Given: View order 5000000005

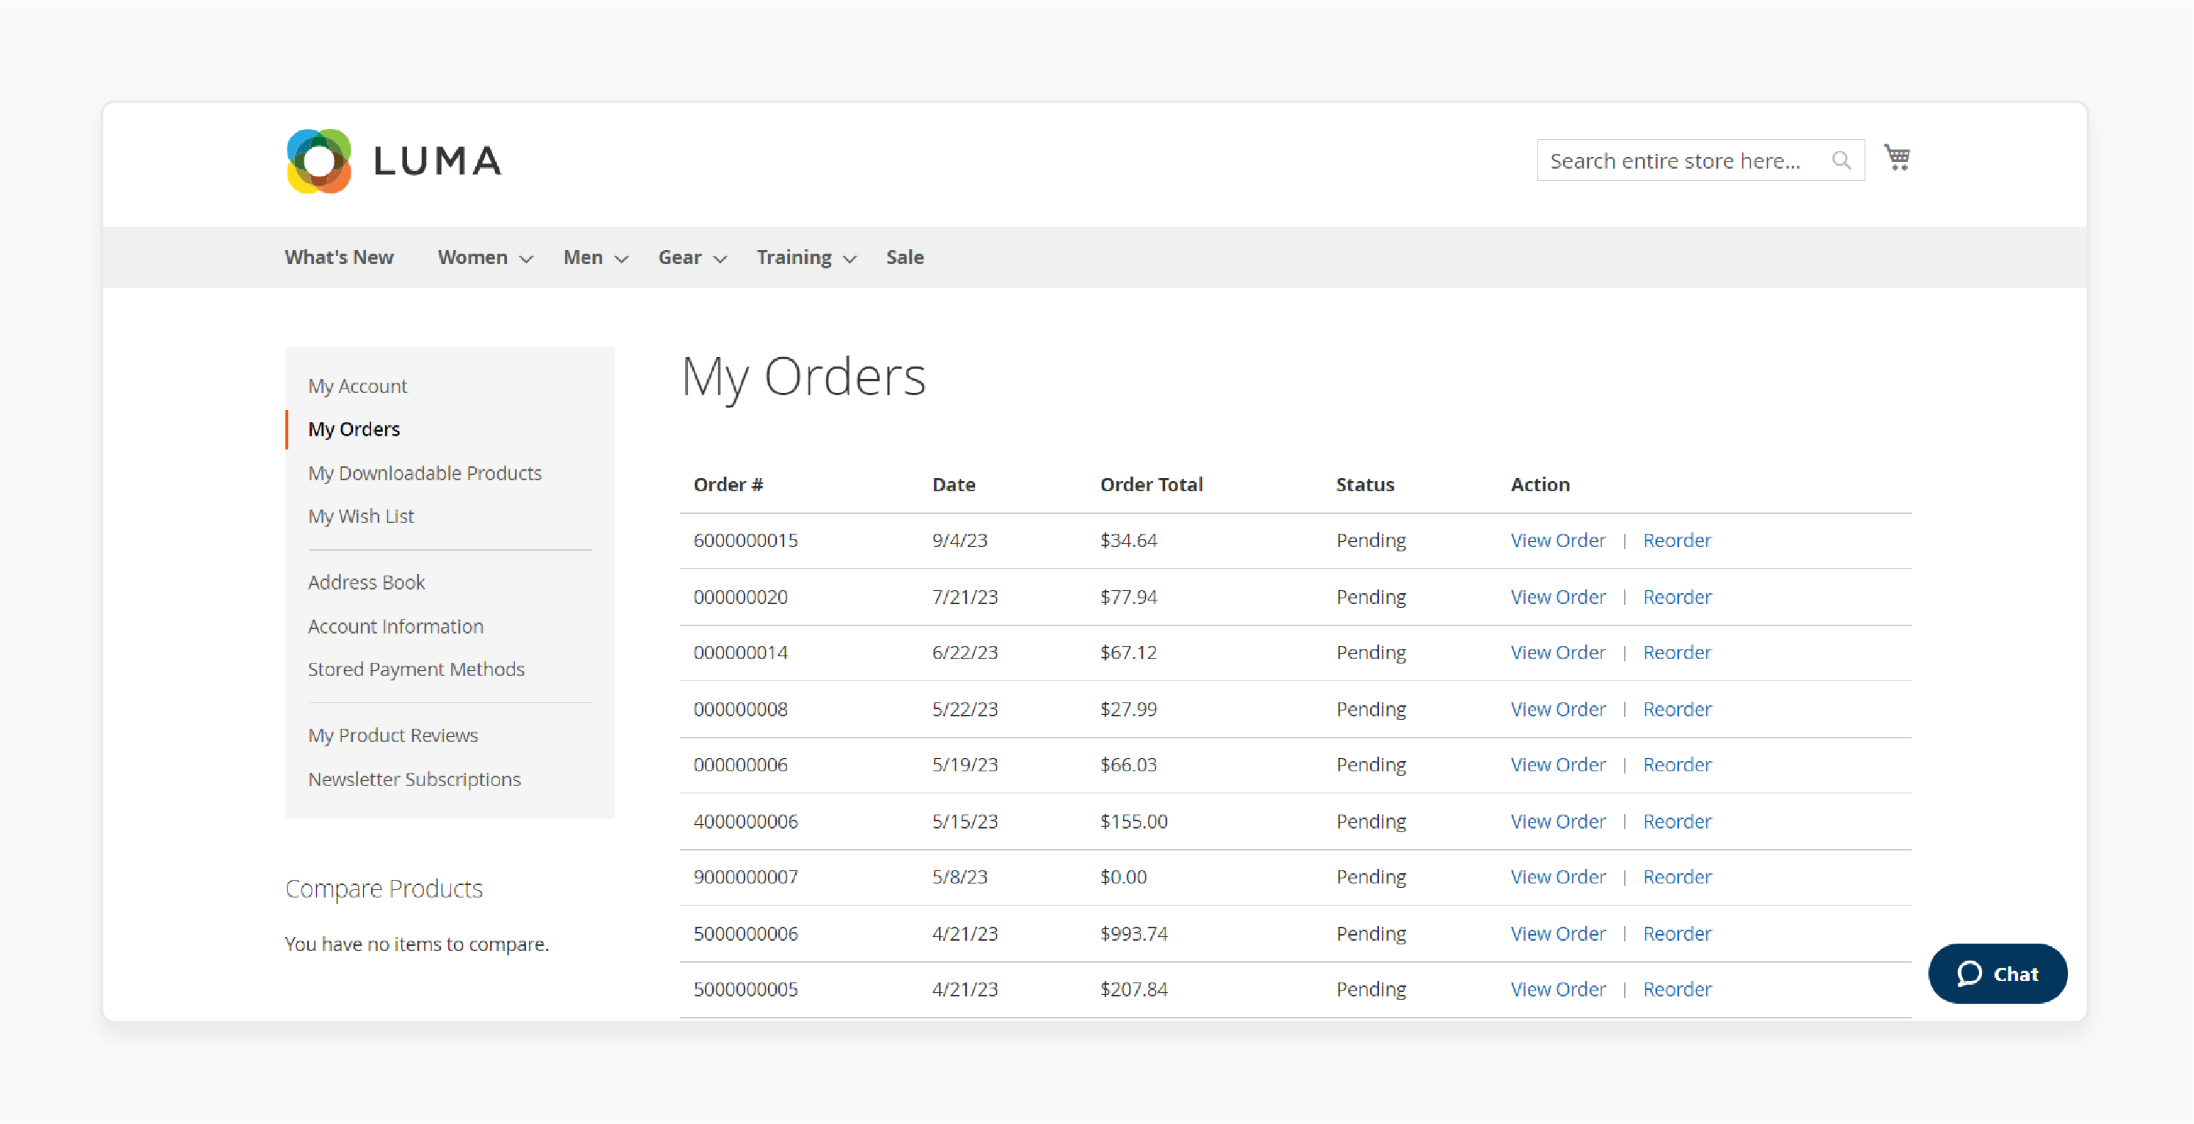Looking at the screenshot, I should pyautogui.click(x=1558, y=990).
